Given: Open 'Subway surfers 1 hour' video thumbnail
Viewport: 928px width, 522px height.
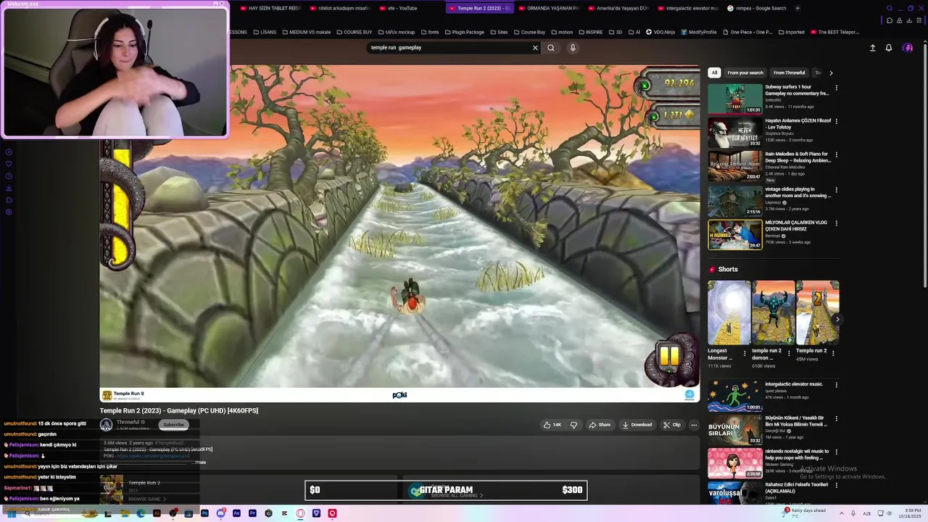Looking at the screenshot, I should click(735, 99).
